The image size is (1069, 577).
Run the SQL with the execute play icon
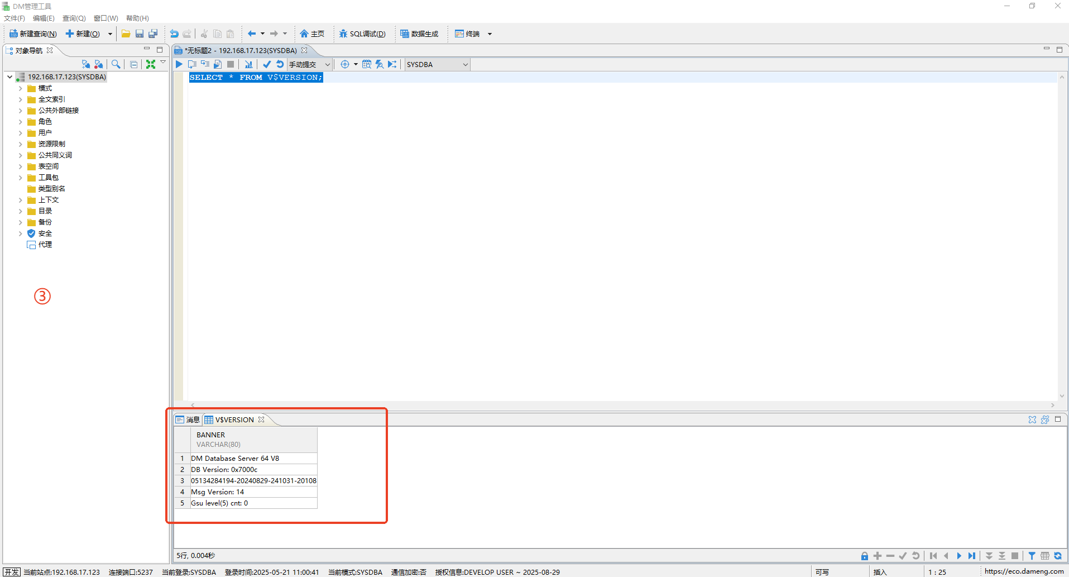pyautogui.click(x=179, y=64)
